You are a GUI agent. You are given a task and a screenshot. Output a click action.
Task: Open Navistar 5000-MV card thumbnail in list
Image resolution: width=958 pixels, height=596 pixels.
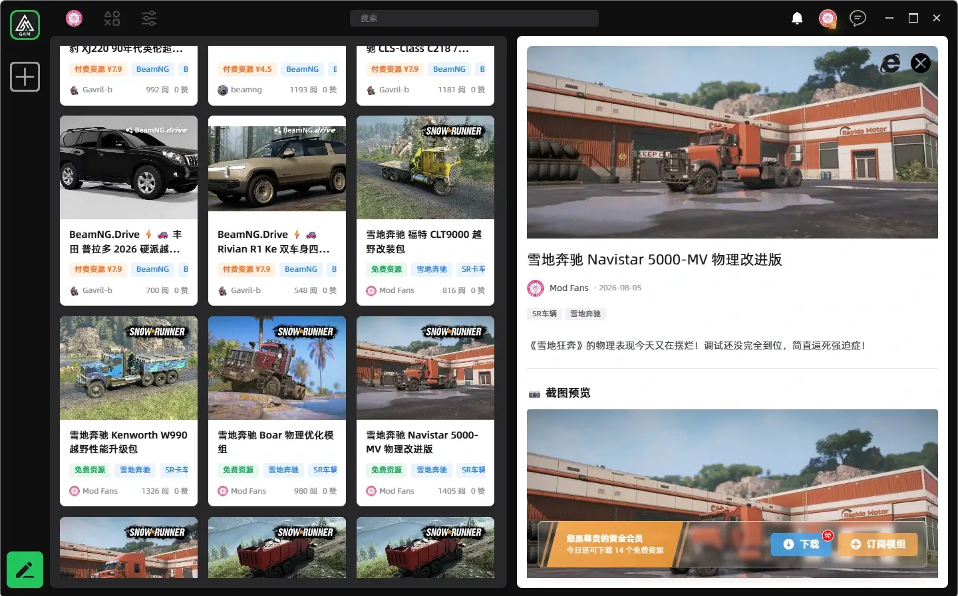pos(425,368)
